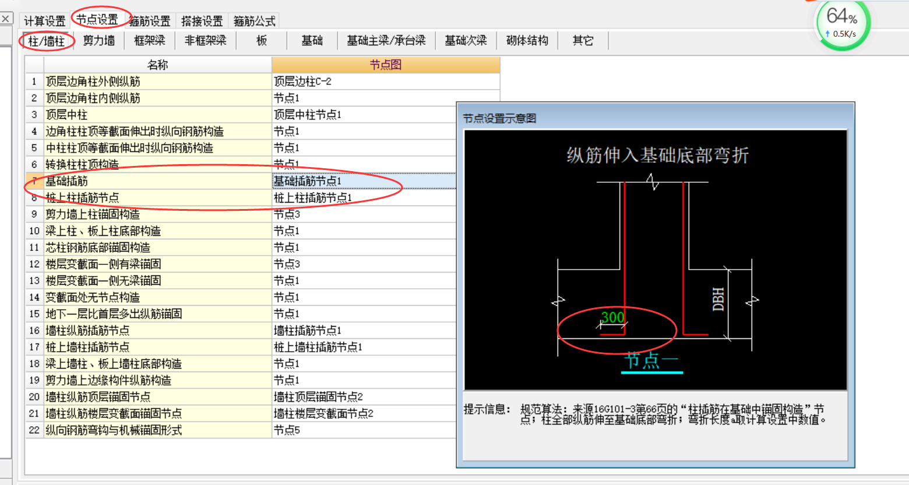The image size is (909, 485).
Task: Select row 边角柱柱顶等截面伸出时纵向钢筋构造
Action: 157,132
